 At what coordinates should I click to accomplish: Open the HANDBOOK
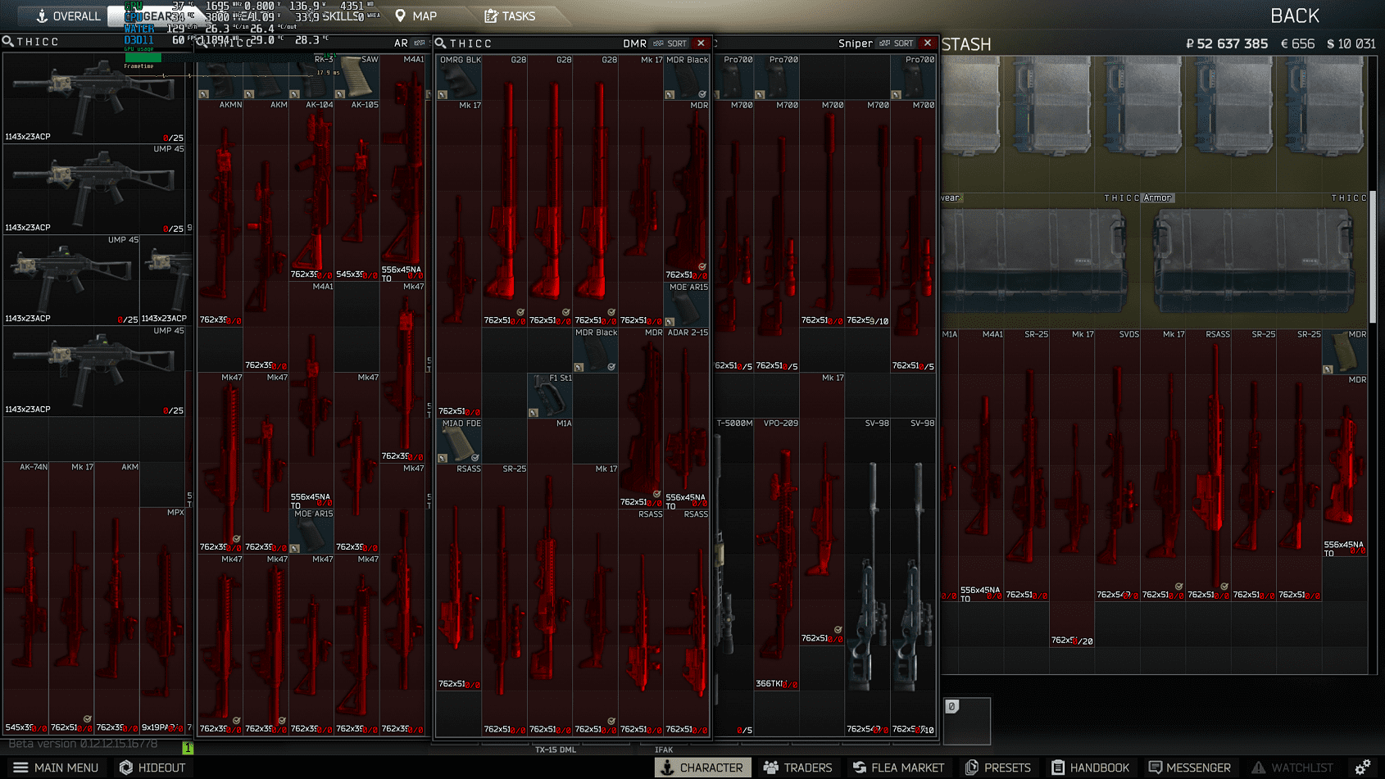(x=1091, y=768)
